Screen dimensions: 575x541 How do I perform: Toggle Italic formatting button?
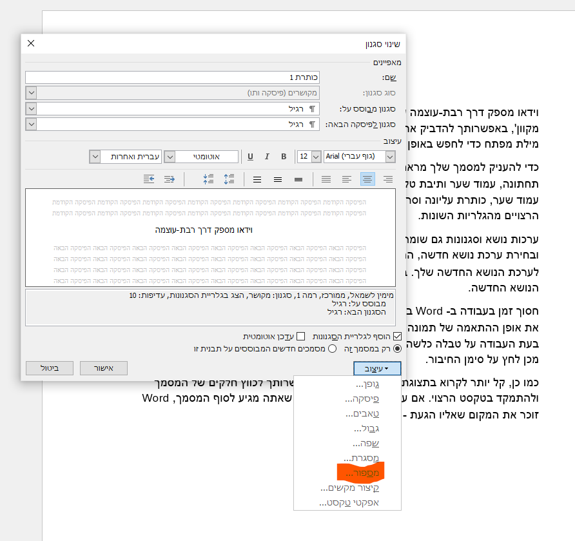click(267, 157)
